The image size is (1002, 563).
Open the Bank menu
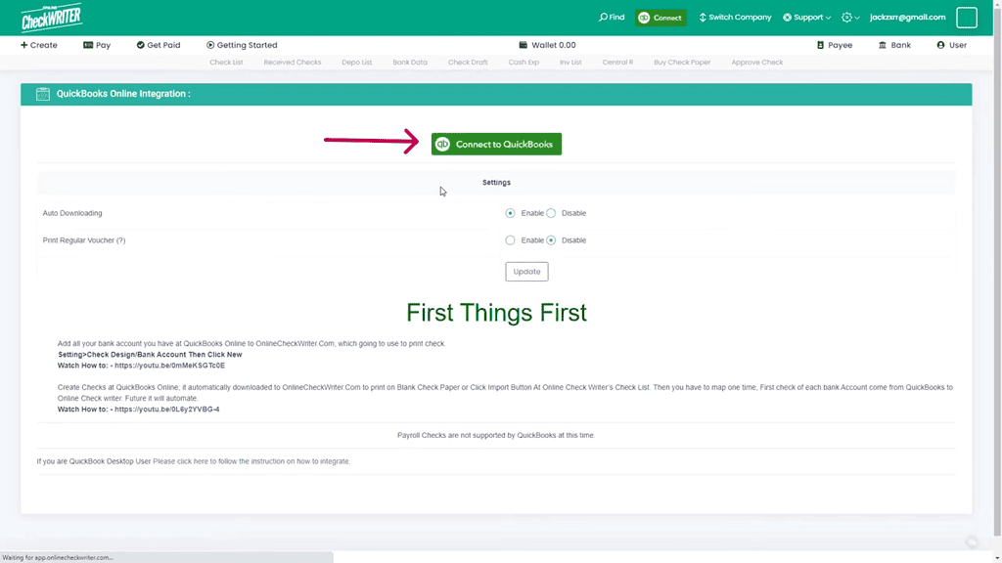(x=894, y=45)
